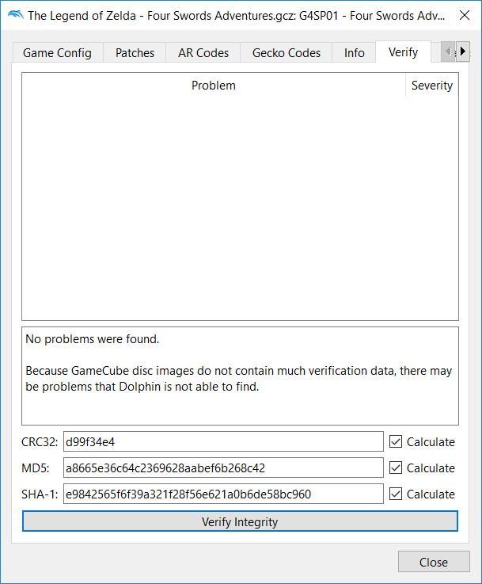
Task: Click the 'CRC32:' label
Action: tap(40, 441)
